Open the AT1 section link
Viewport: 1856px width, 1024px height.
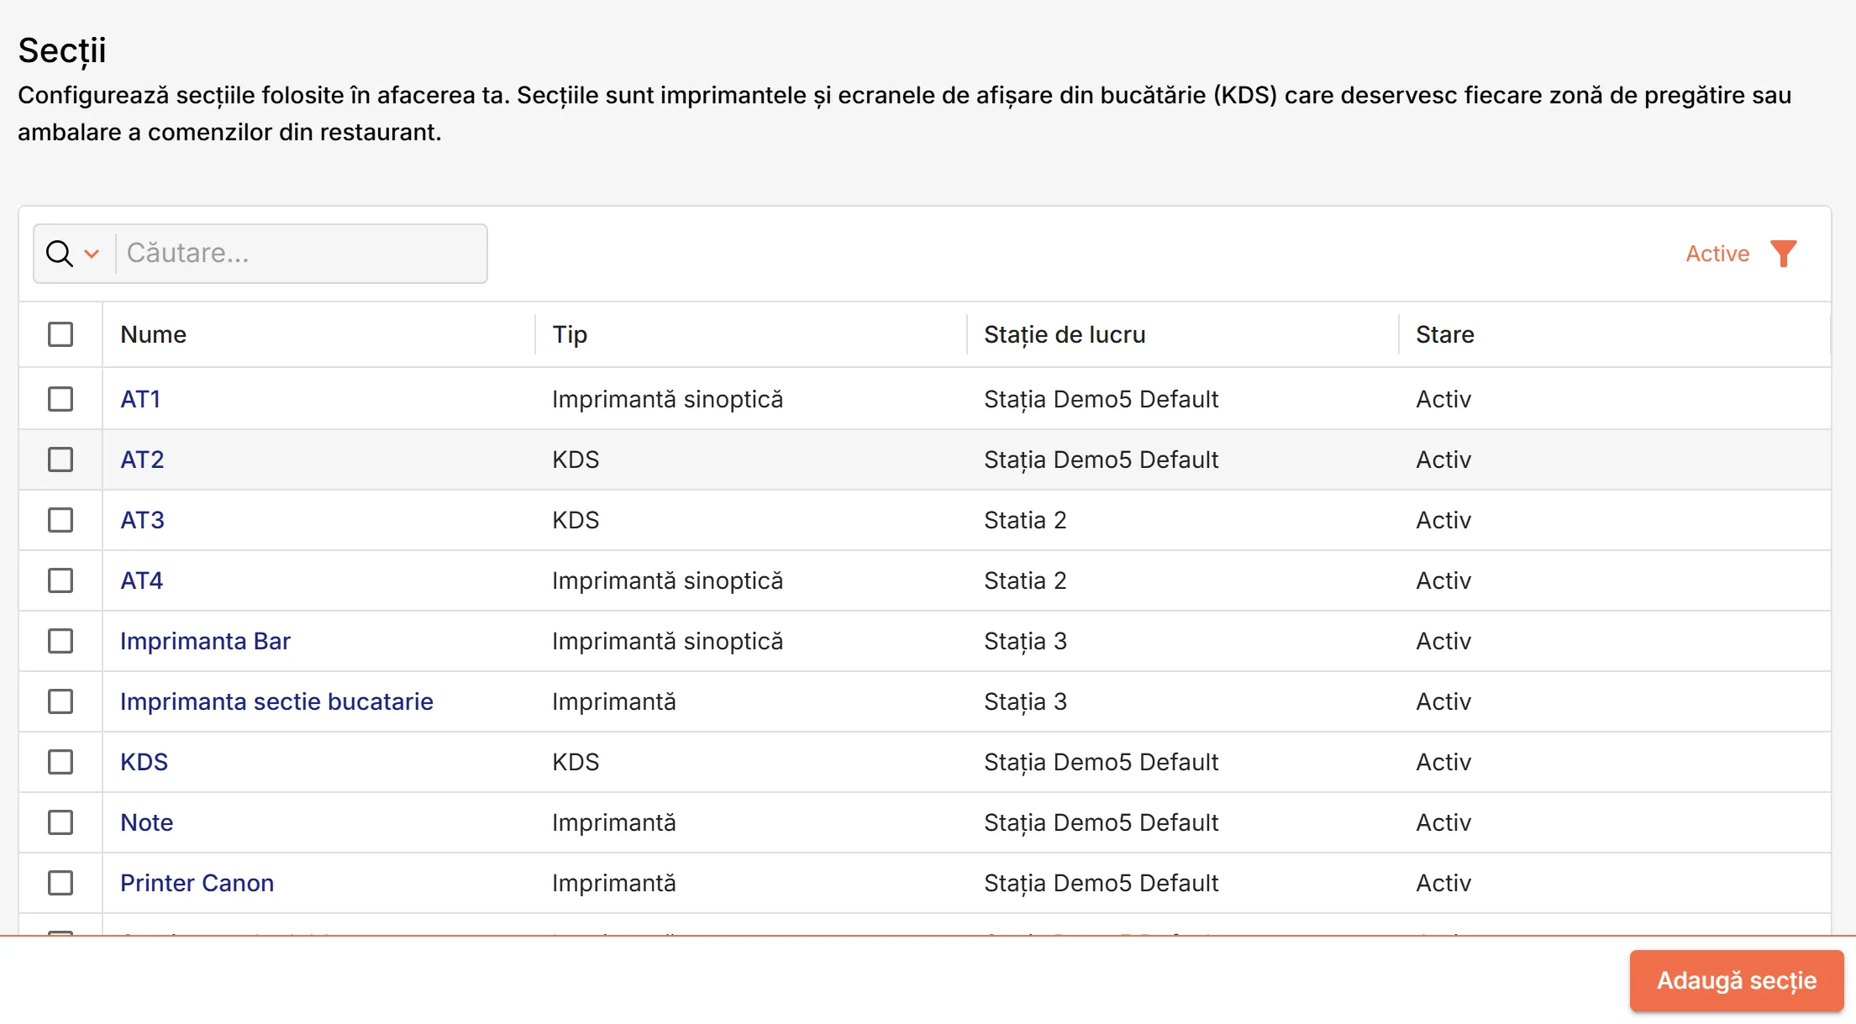140,399
